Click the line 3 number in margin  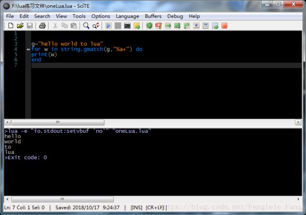[16, 44]
